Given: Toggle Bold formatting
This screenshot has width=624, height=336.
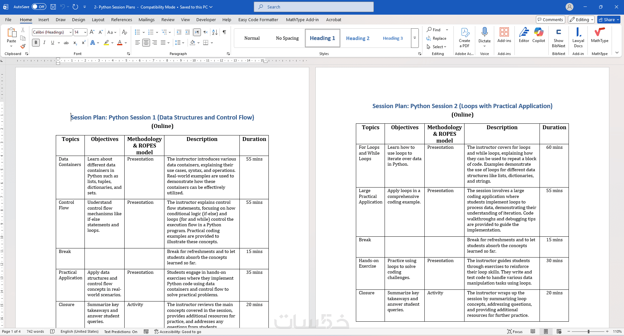Looking at the screenshot, I should coord(36,43).
